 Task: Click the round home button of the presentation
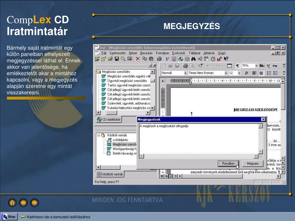[12, 203]
